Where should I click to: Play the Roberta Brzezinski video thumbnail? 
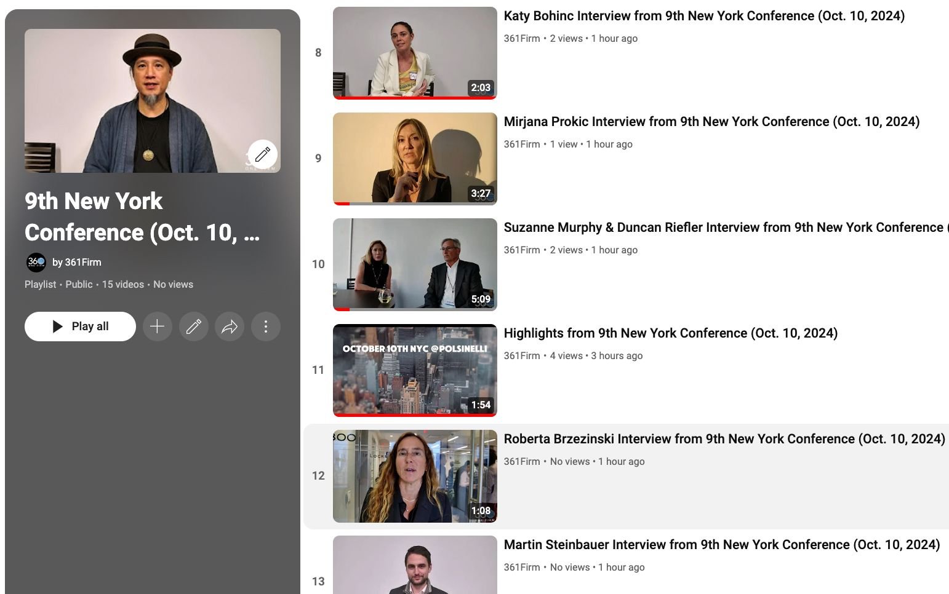tap(415, 476)
